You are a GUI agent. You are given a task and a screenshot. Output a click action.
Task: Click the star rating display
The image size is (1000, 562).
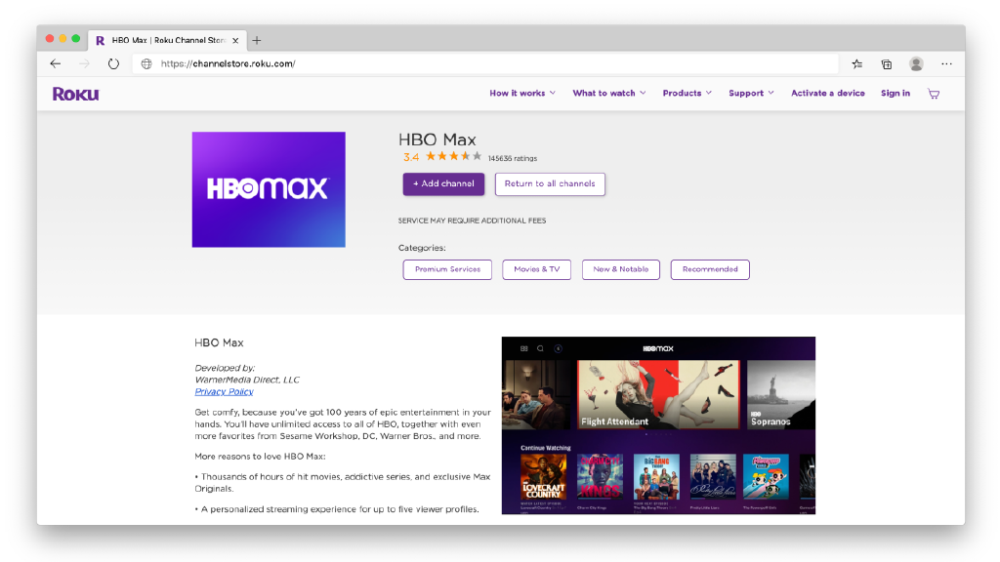coord(453,156)
